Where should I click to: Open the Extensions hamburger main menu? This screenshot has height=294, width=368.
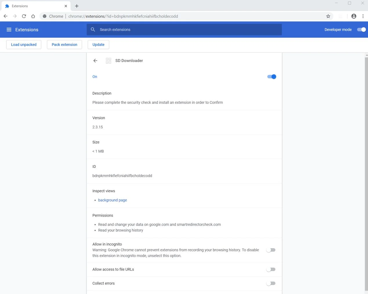tap(9, 30)
